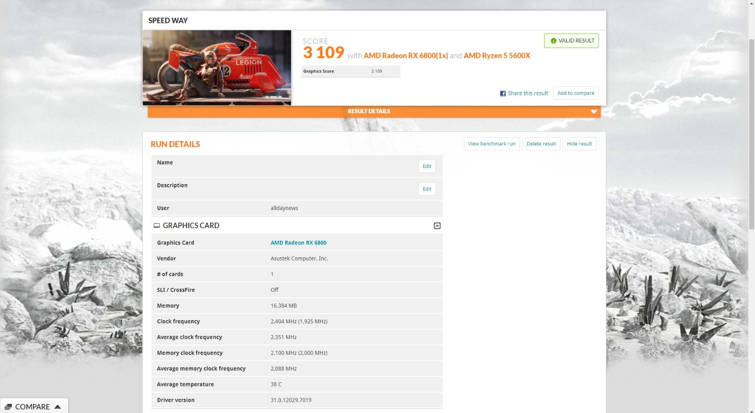Image resolution: width=755 pixels, height=413 pixels.
Task: Click the monitor icon beside Graphics Card heading
Action: pos(157,226)
